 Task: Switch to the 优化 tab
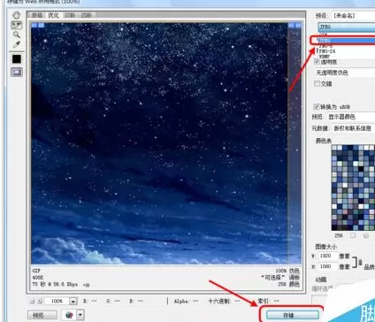click(54, 15)
